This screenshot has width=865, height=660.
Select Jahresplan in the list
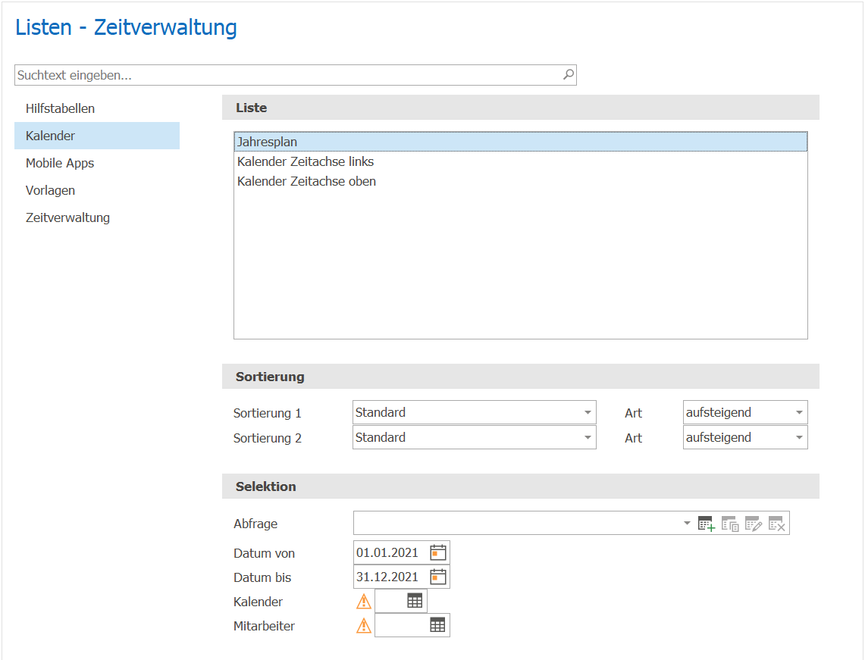tap(521, 142)
